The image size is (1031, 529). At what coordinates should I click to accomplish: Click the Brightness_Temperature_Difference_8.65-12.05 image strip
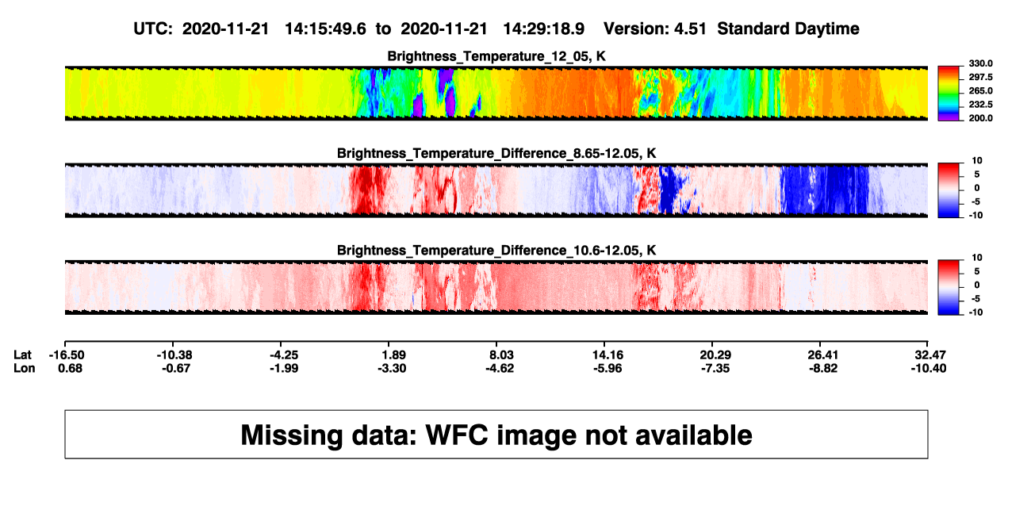coord(496,190)
